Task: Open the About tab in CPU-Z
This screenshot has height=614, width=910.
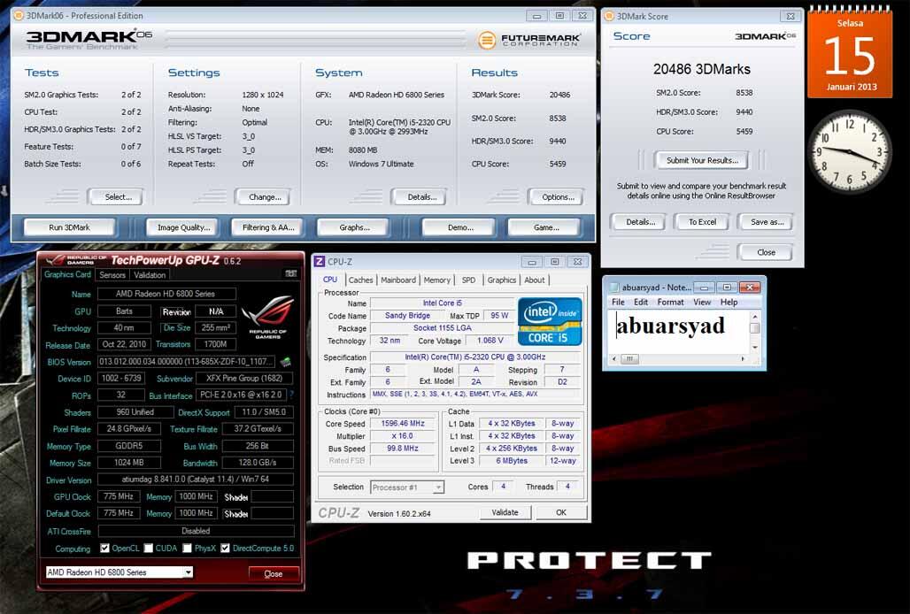Action: click(535, 280)
